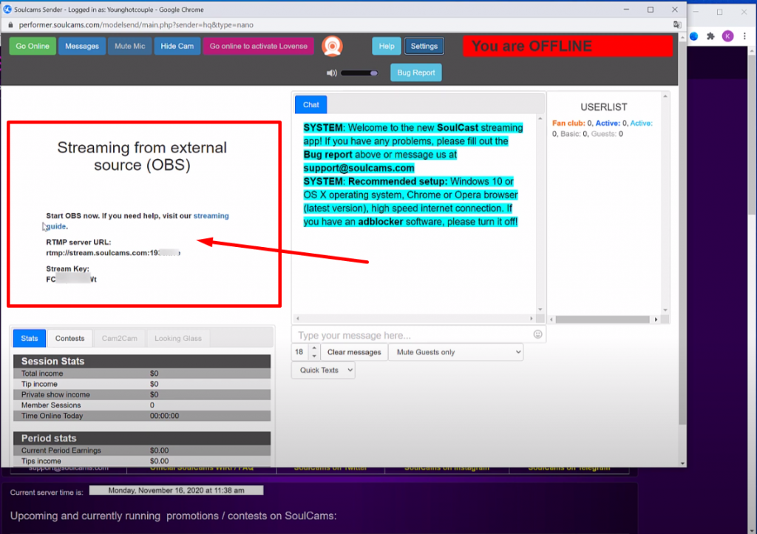Click the RTMP server URL value text
The height and width of the screenshot is (534, 757).
[113, 253]
